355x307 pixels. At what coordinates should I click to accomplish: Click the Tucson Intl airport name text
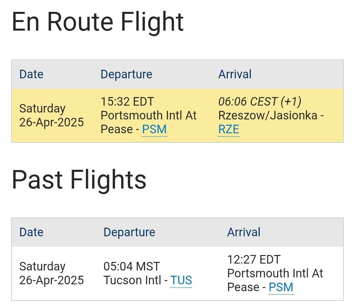pyautogui.click(x=132, y=280)
